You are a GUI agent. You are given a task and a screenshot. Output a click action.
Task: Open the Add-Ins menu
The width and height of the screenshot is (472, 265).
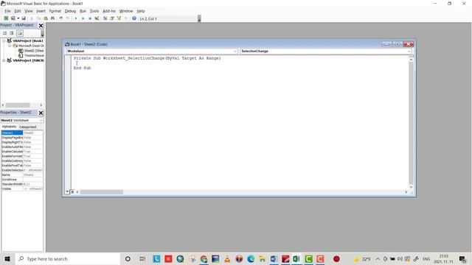click(x=109, y=11)
